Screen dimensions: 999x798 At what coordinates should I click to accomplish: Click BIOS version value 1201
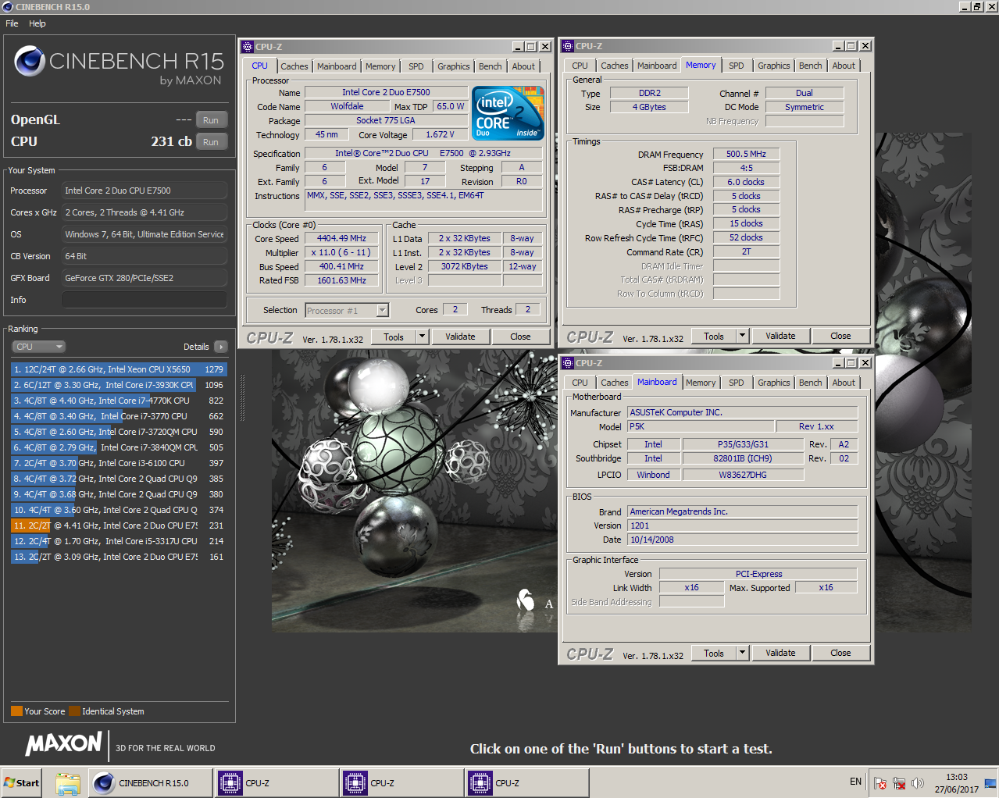click(743, 525)
